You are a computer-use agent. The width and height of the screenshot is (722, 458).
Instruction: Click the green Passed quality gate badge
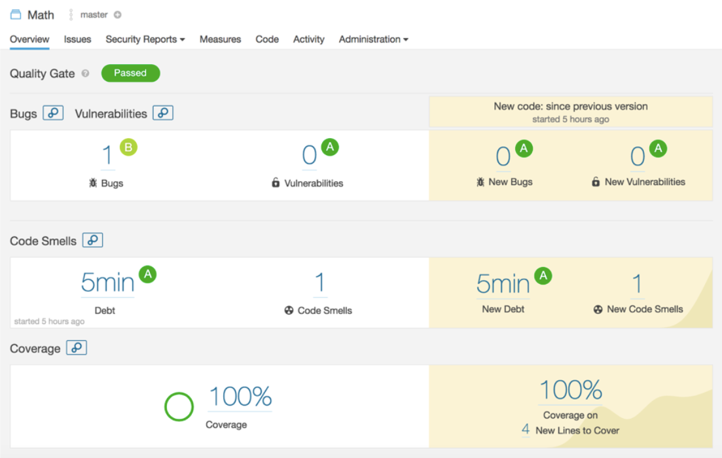click(130, 73)
